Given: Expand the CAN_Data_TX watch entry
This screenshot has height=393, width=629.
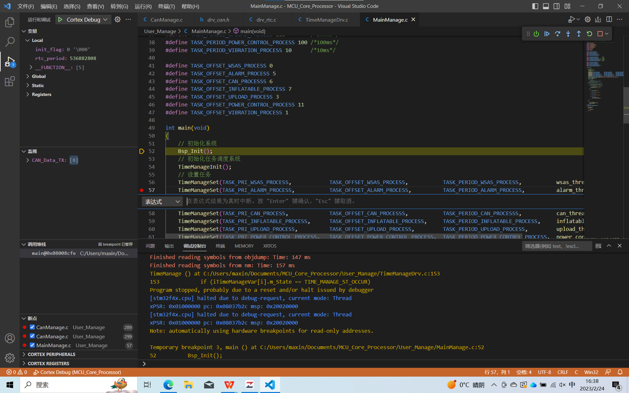Looking at the screenshot, I should click(x=28, y=160).
